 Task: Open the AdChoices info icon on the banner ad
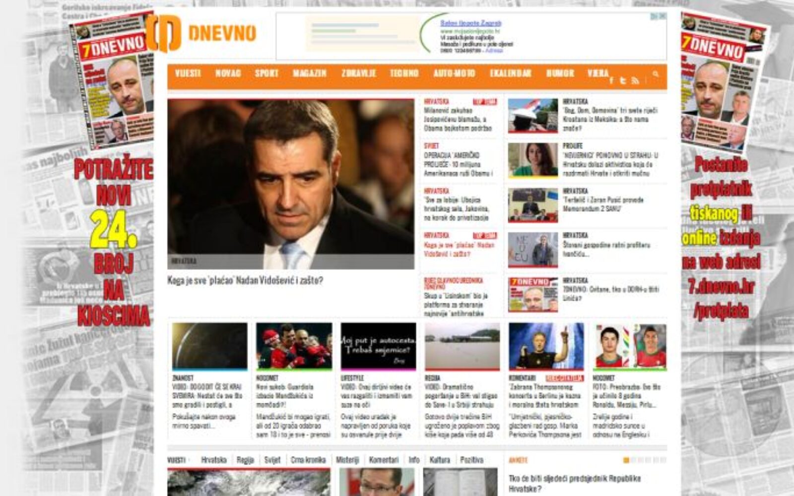point(655,16)
